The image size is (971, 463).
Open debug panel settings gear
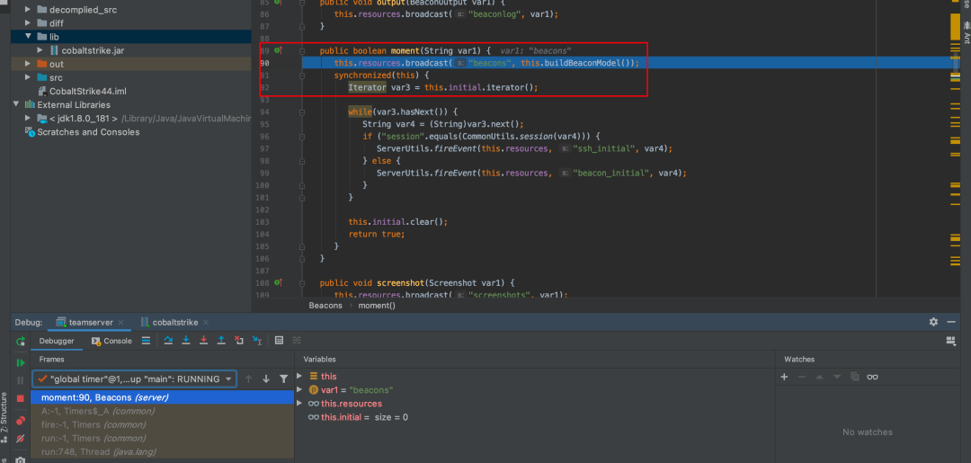tap(933, 322)
